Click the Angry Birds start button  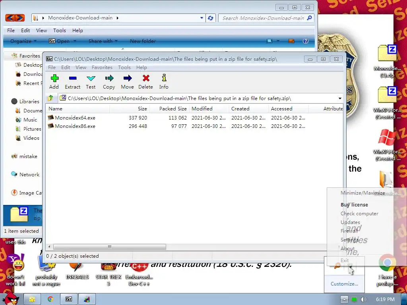pyautogui.click(x=10, y=298)
